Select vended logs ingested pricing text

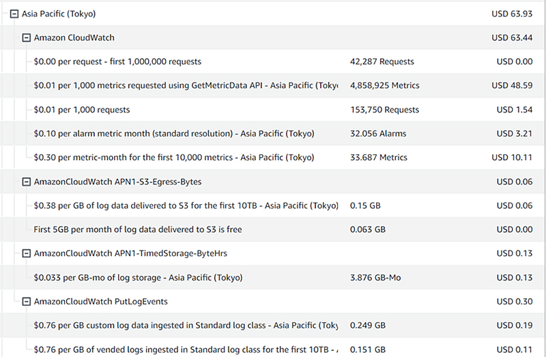coord(186,349)
